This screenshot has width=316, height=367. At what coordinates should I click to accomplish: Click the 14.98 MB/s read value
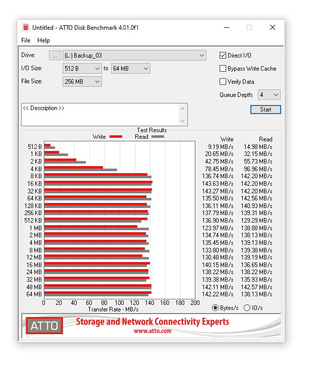tap(258, 147)
